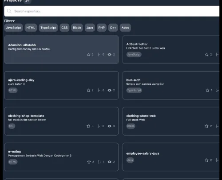Click star icon on Adamibnualfatahh card
This screenshot has width=222, height=180.
click(x=88, y=55)
